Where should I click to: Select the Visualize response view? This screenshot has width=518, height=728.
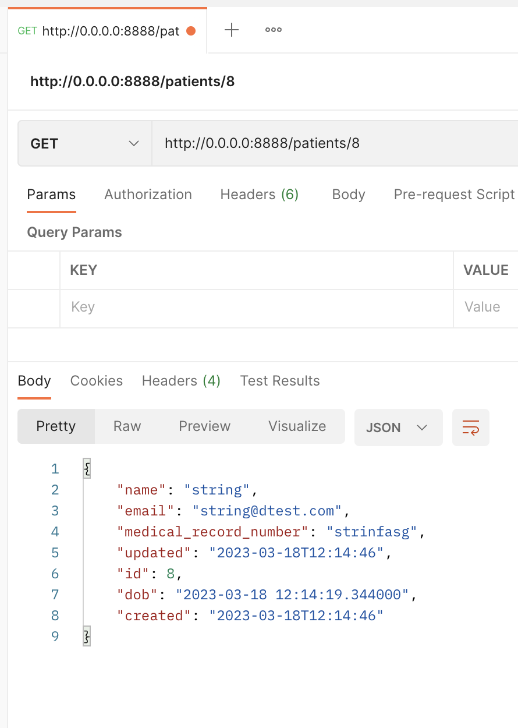(x=297, y=426)
